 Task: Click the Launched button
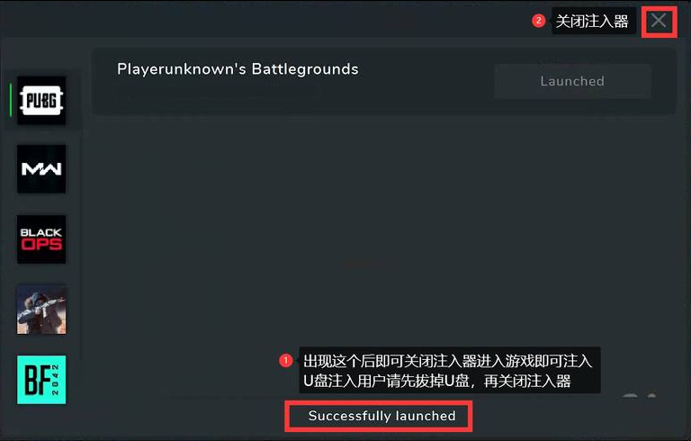572,81
